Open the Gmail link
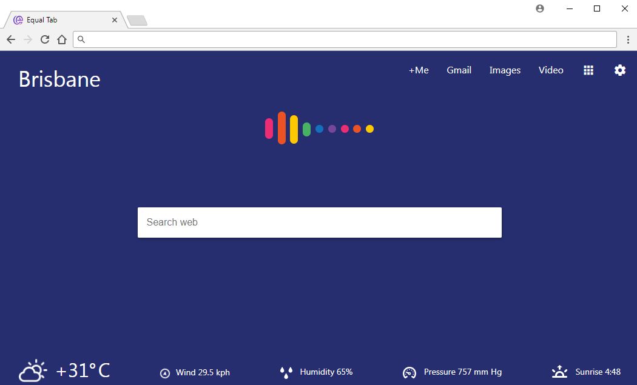This screenshot has height=385, width=637. 459,70
